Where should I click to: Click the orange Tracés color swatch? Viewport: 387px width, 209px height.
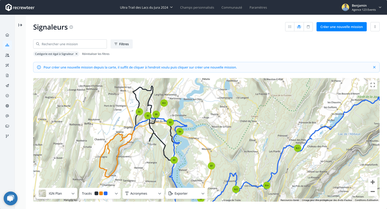pos(101,193)
